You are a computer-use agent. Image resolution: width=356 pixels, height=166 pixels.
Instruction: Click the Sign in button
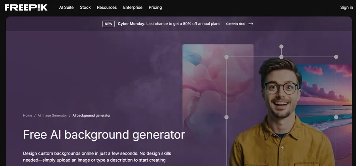(x=346, y=8)
